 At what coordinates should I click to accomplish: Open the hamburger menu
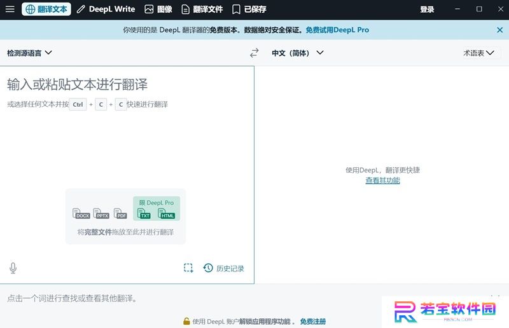click(10, 9)
